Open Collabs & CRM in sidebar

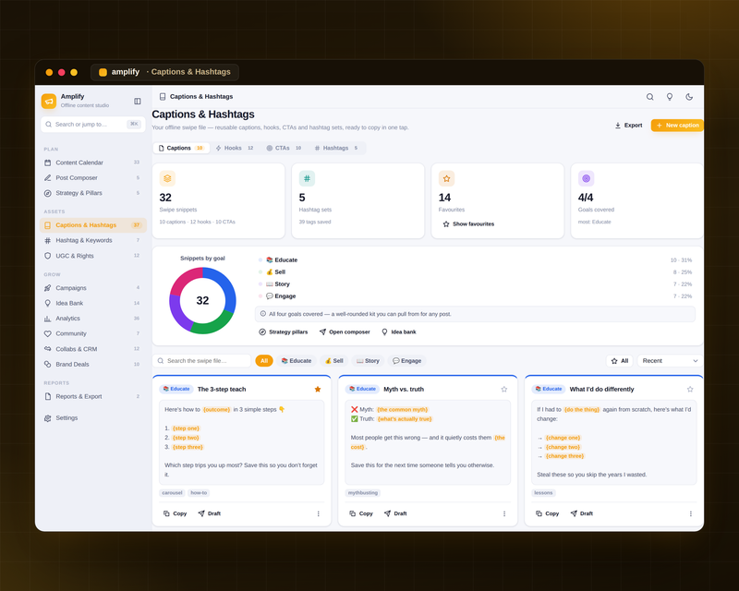coord(93,349)
